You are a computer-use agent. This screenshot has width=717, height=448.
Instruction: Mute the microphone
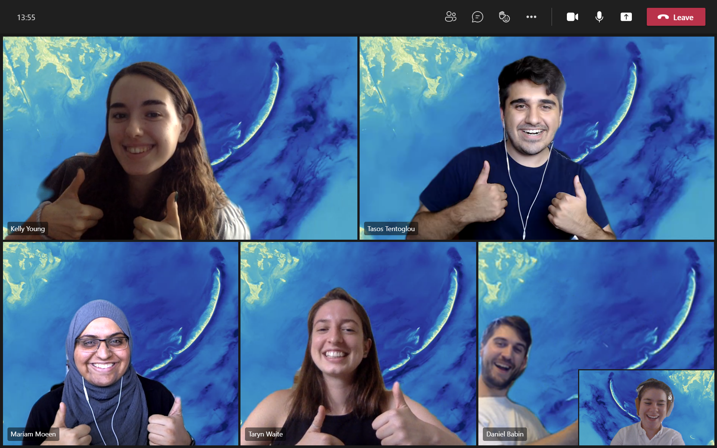tap(599, 17)
